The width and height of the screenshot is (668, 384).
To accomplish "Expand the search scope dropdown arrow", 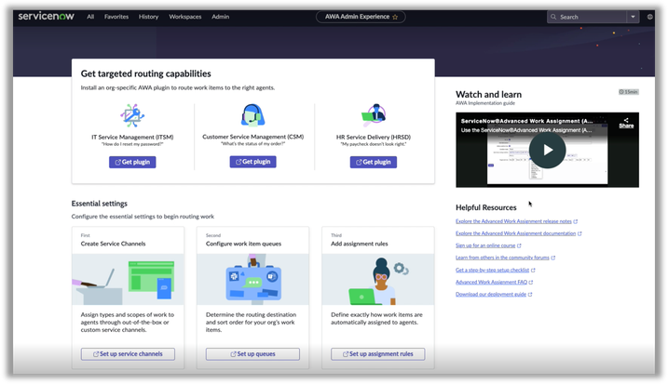I will 634,17.
